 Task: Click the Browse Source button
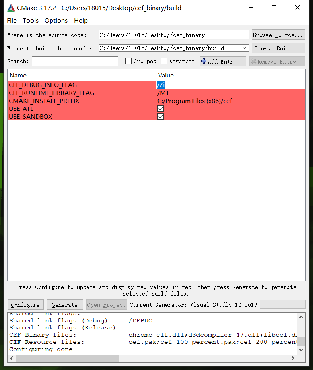pyautogui.click(x=278, y=35)
